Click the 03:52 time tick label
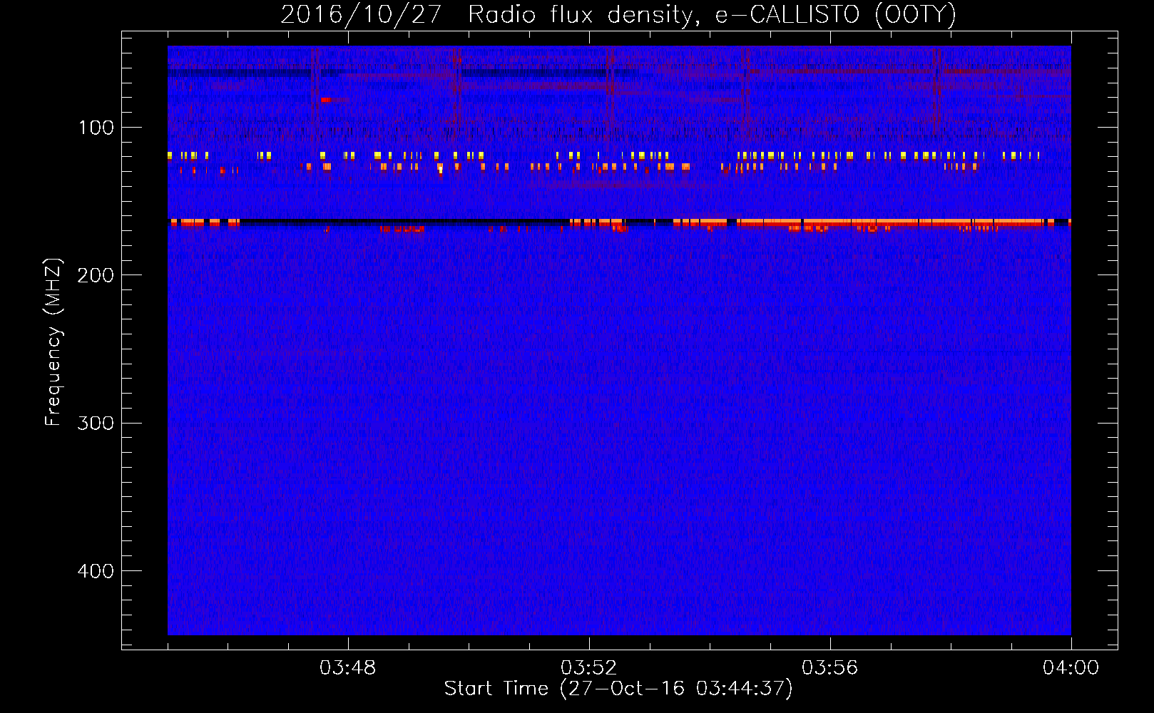 tap(588, 668)
